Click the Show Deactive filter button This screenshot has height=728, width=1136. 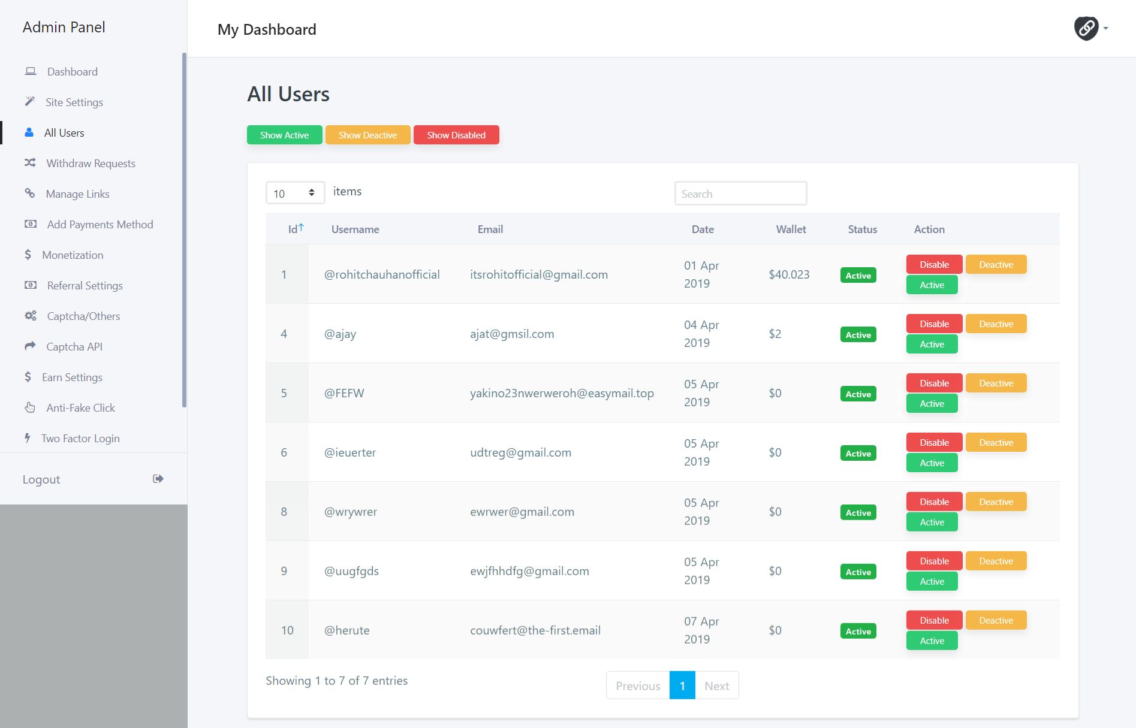click(x=368, y=135)
